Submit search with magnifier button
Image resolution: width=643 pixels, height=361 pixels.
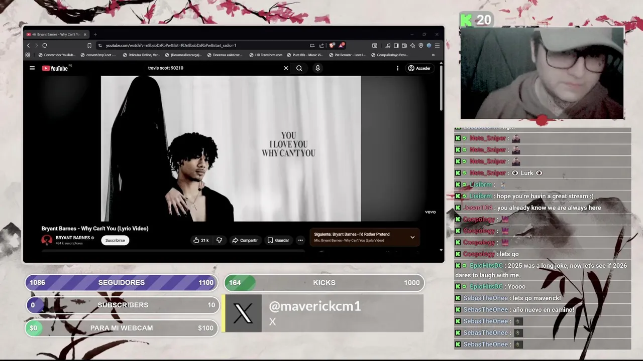click(299, 68)
